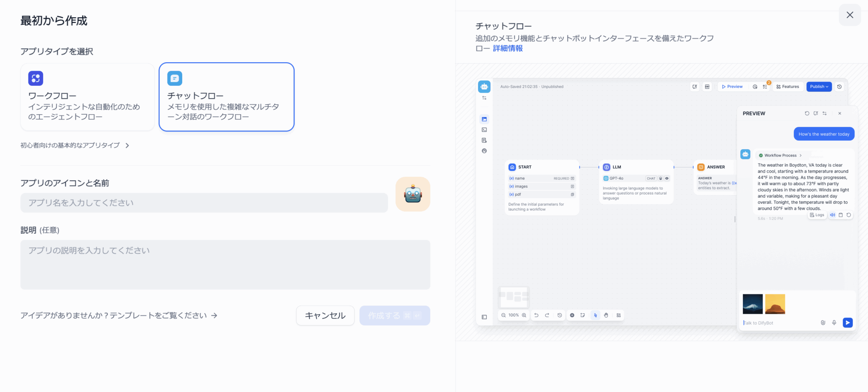
Task: Click the app name input field
Action: tap(204, 203)
